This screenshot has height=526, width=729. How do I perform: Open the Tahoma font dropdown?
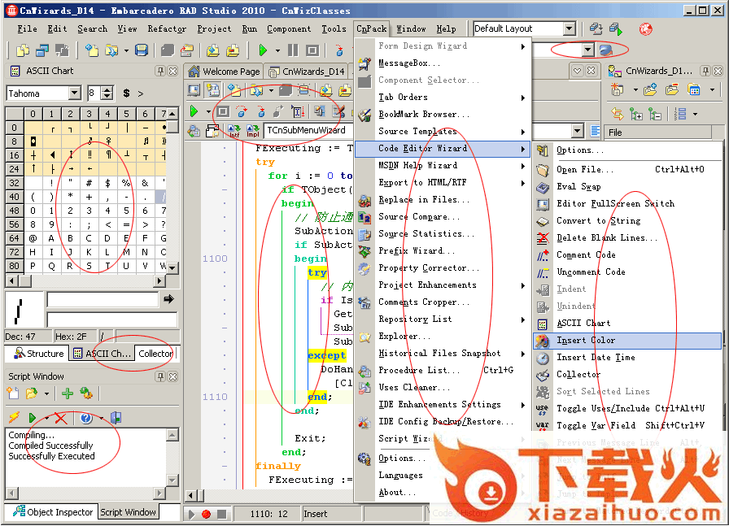74,93
